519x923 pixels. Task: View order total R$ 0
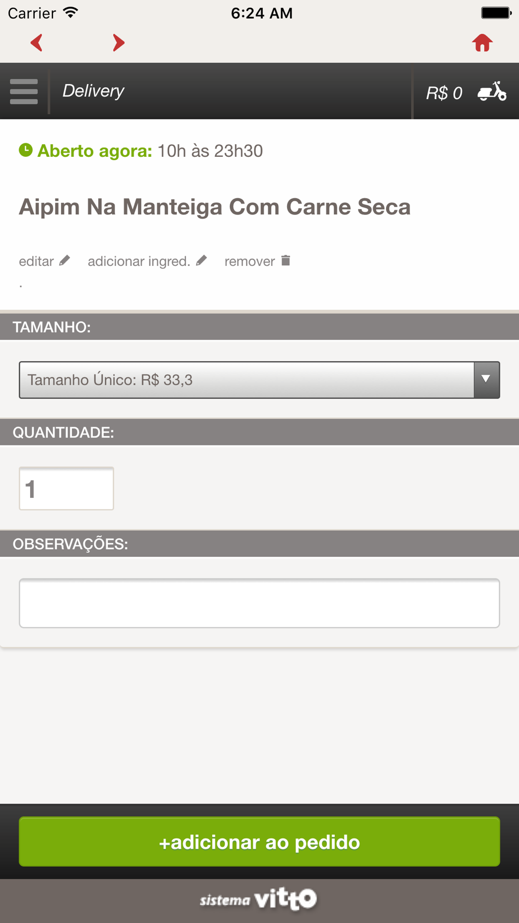444,93
